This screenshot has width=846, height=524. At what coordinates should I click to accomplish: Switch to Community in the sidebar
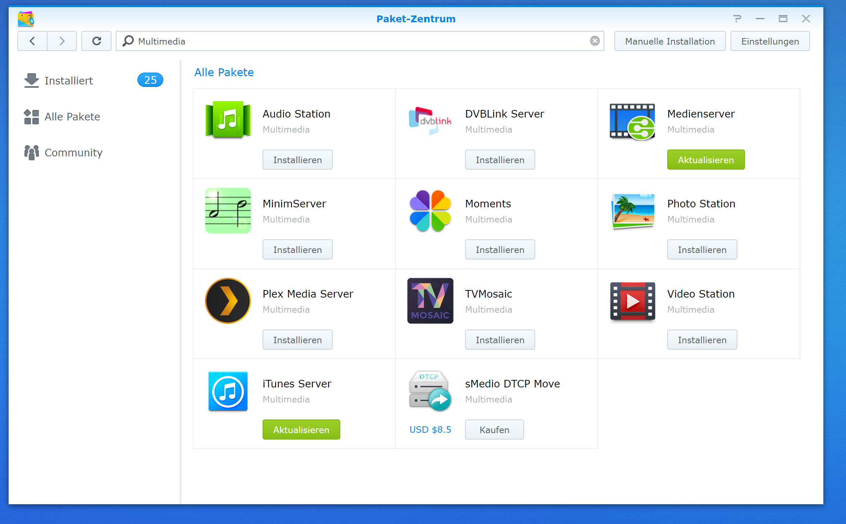[73, 152]
